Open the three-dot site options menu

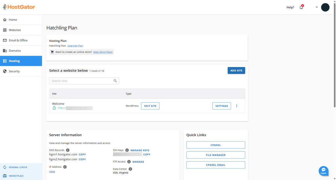pos(237,106)
